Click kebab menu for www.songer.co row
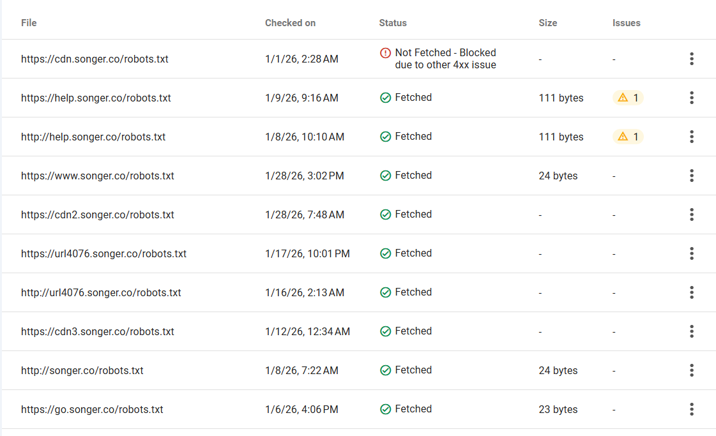The image size is (716, 436). (692, 176)
